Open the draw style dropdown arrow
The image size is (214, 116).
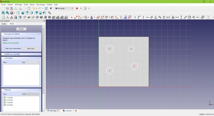tap(14, 13)
